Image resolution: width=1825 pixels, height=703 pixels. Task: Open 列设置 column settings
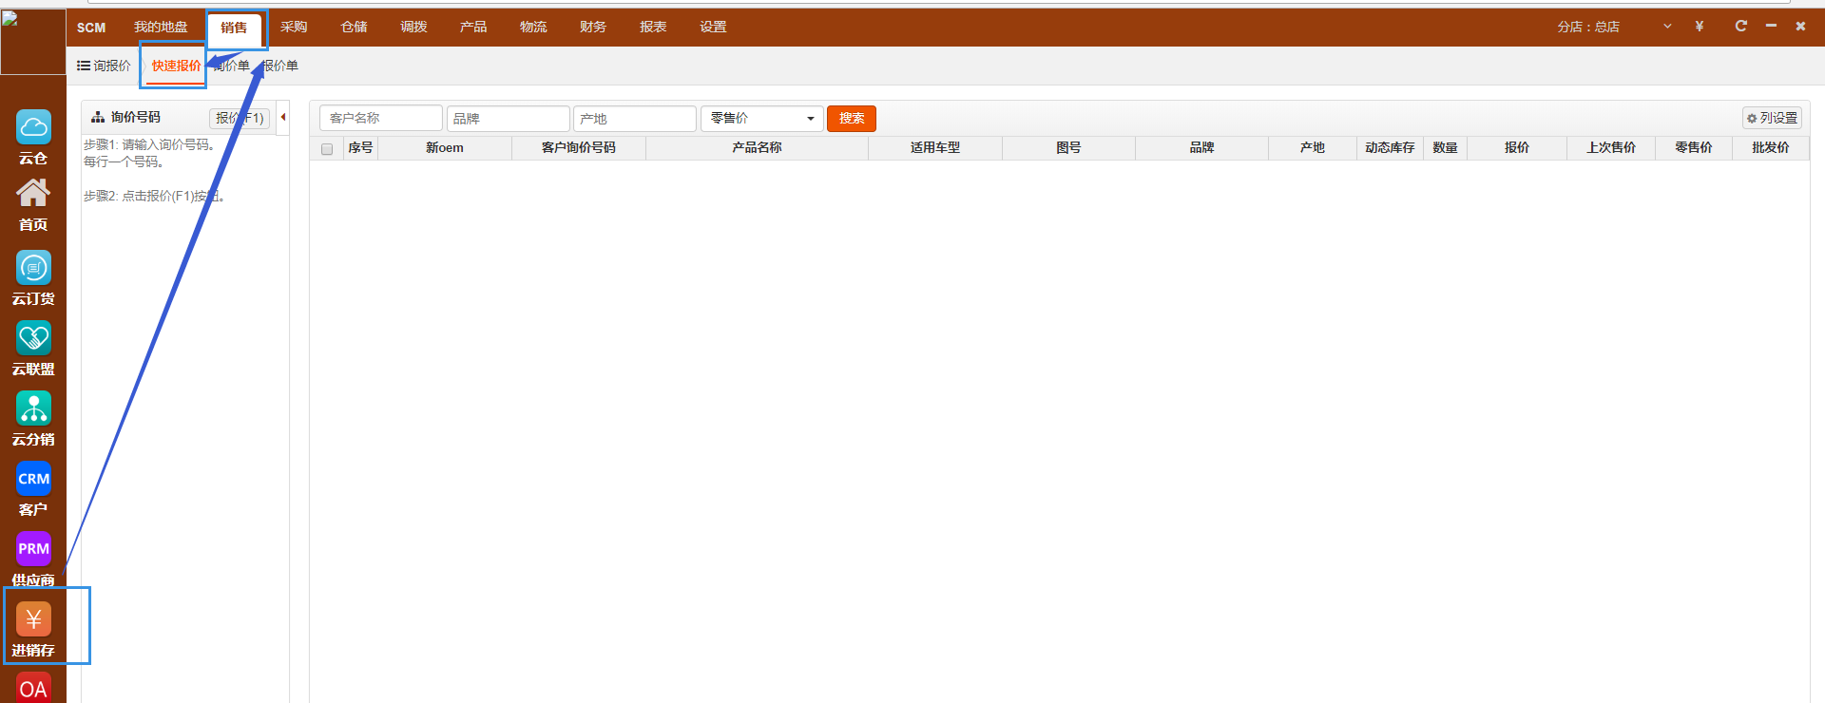[x=1772, y=118]
